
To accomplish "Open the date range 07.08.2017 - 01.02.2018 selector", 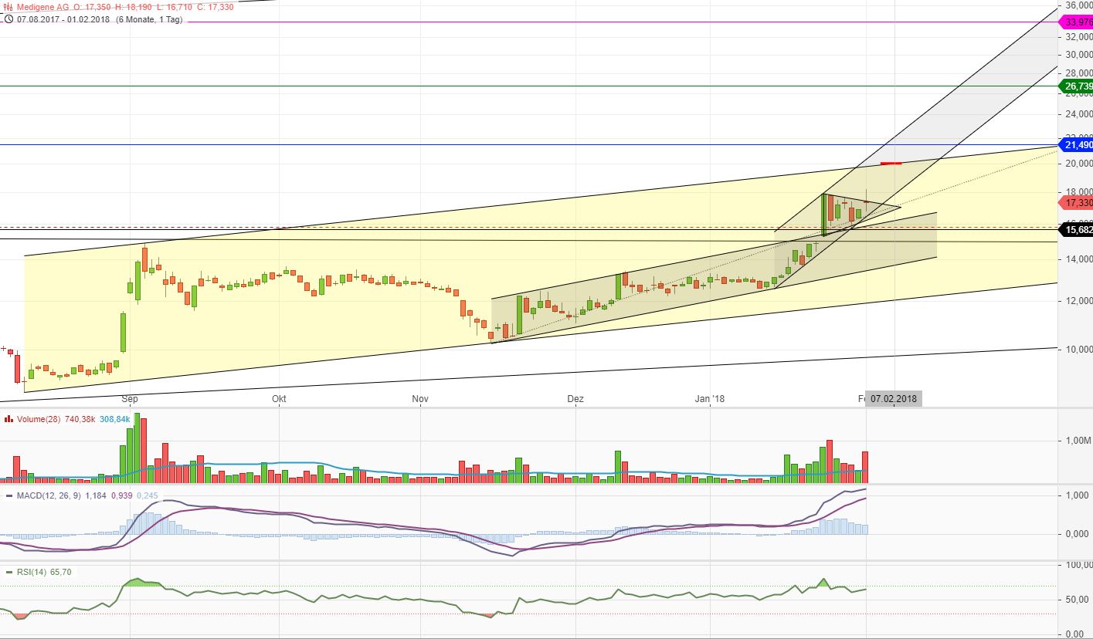I will [x=62, y=20].
